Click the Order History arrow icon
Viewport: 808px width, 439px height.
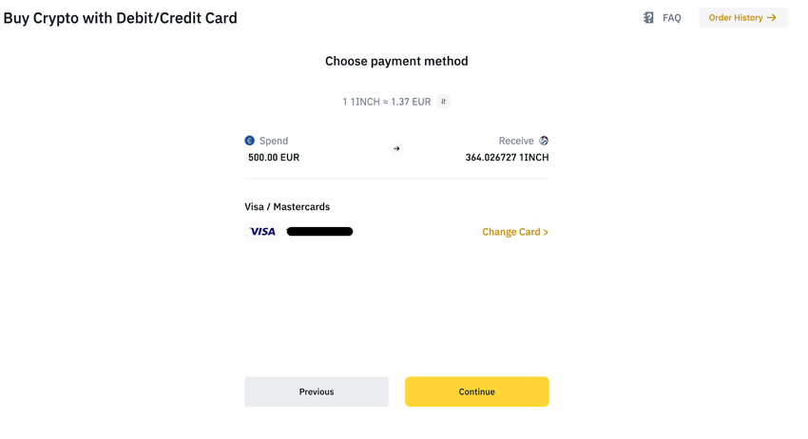pos(772,18)
